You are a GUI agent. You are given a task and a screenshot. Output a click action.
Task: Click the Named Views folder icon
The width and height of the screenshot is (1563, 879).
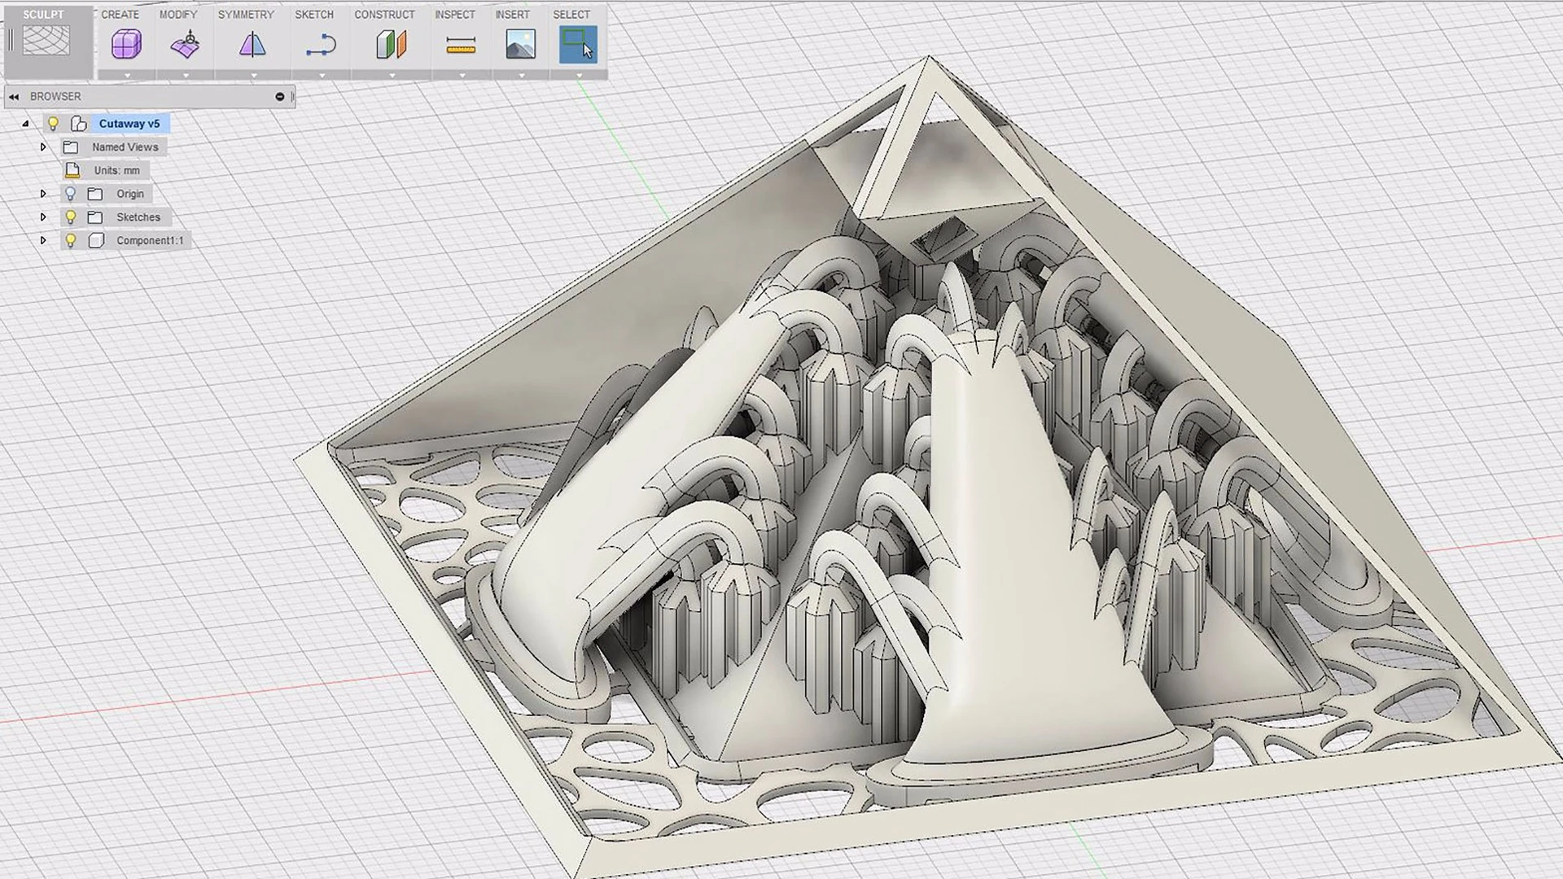tap(71, 147)
